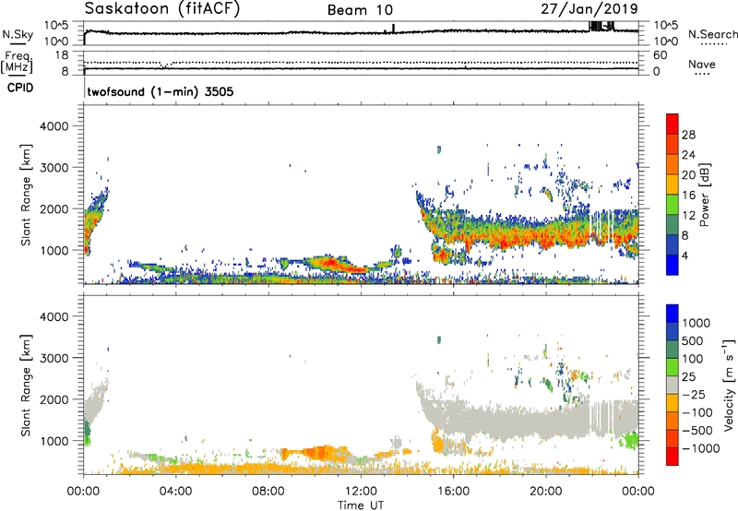
Task: Click the '08:00' time axis tick
Action: coord(268,492)
